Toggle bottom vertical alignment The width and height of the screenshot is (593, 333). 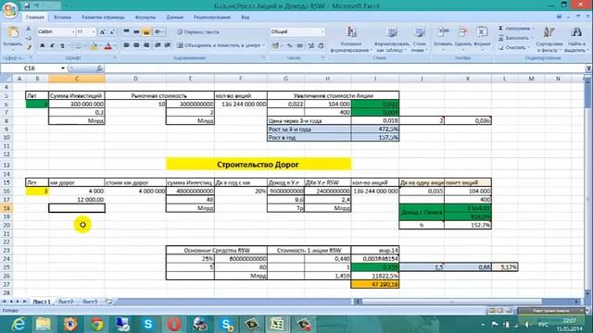146,31
